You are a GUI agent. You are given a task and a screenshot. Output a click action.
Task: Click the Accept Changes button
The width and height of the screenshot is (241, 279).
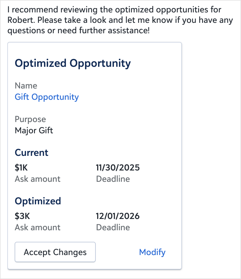pos(55,252)
